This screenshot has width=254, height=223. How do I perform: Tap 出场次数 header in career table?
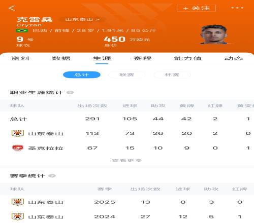(x=92, y=106)
